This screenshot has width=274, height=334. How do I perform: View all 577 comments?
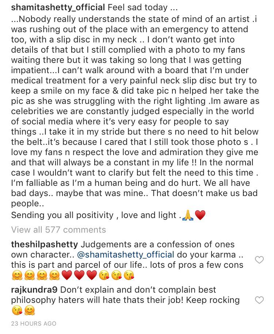[58, 230]
